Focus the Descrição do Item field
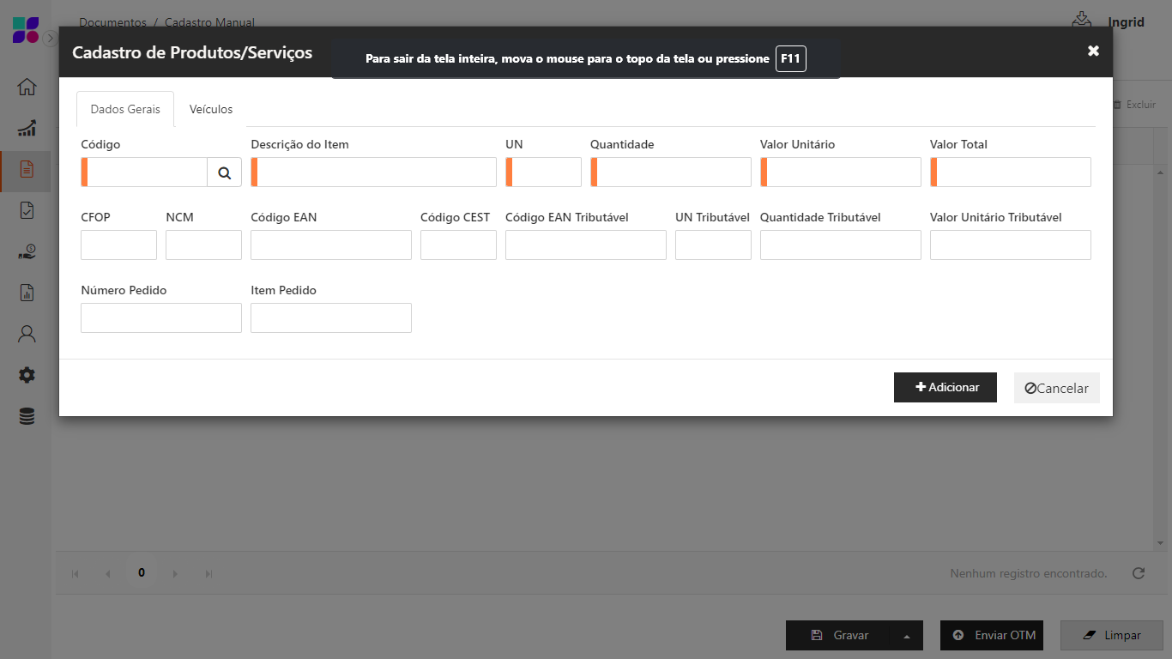Screen dimensions: 1172x659 pyautogui.click(x=374, y=172)
